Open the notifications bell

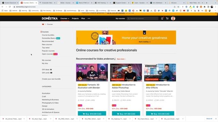[162, 18]
